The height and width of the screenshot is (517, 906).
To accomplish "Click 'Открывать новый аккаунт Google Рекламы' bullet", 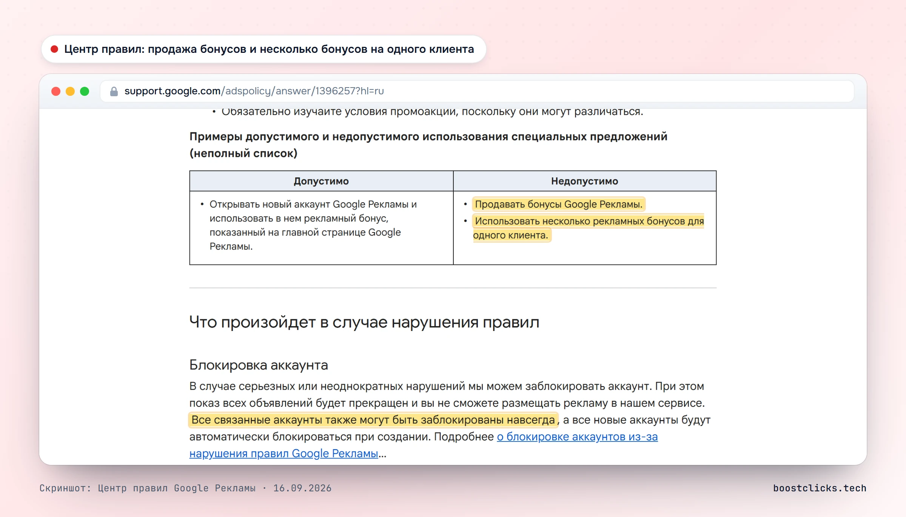I will coord(313,225).
